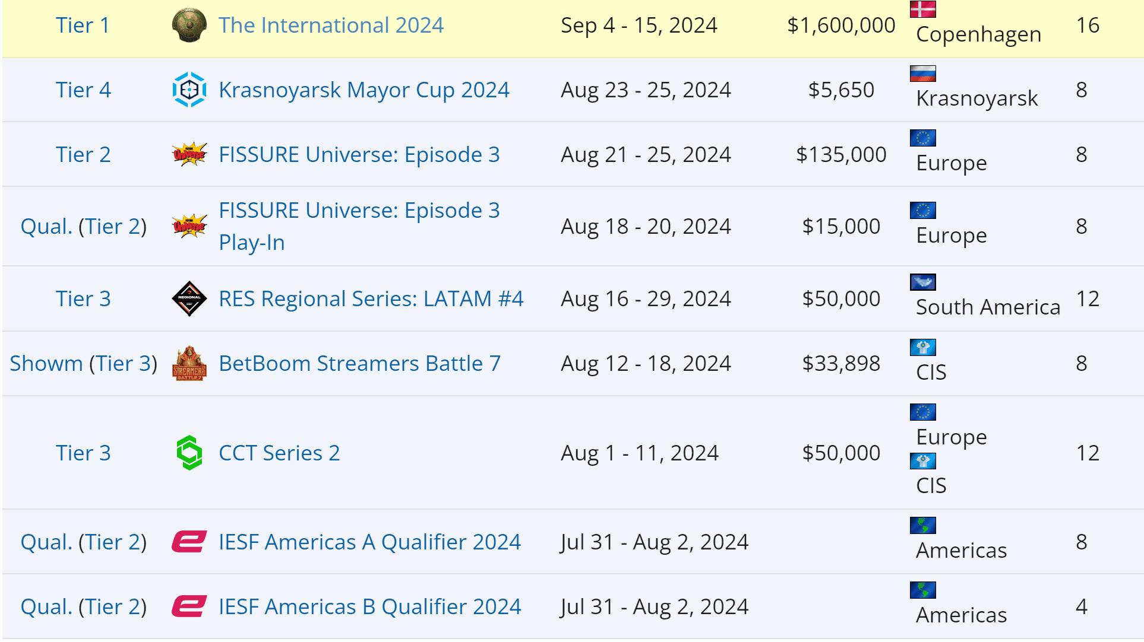The width and height of the screenshot is (1144, 642).
Task: Click Krasnoyarsk Mayor Cup hexagon logo
Action: pos(189,90)
